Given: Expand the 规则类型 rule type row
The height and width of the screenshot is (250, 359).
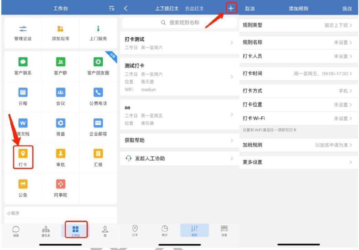Looking at the screenshot, I should (298, 25).
